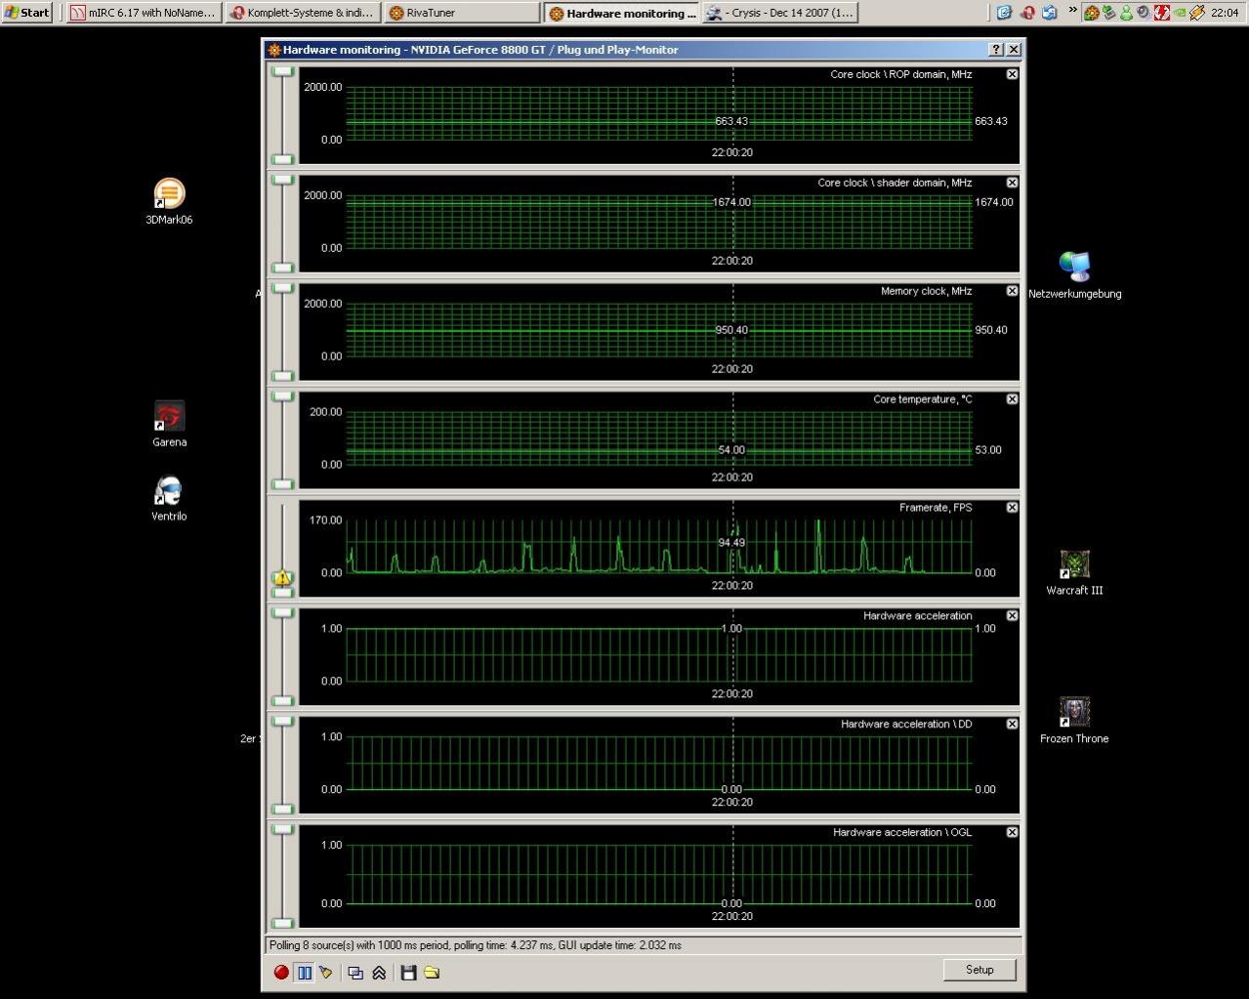Image resolution: width=1249 pixels, height=999 pixels.
Task: Click the Core temperature graph plot area
Action: [x=659, y=438]
